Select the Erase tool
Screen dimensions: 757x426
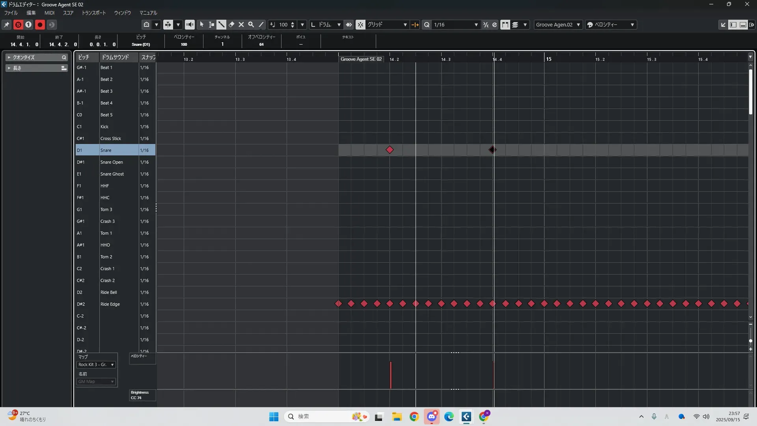pos(231,24)
